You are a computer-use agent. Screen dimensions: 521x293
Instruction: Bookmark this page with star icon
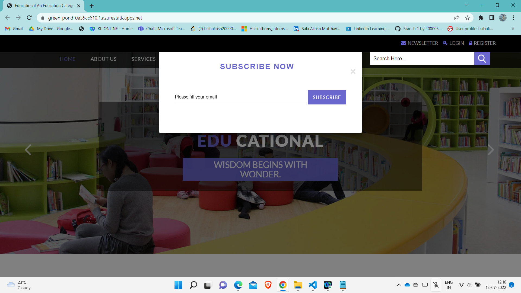tap(467, 18)
